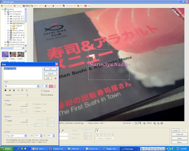
Task: Open Internet Explorer from quick launch
Action: point(19,149)
